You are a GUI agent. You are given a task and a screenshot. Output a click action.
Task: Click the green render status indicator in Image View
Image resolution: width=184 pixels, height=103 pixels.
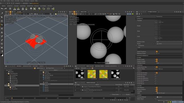click(x=133, y=14)
